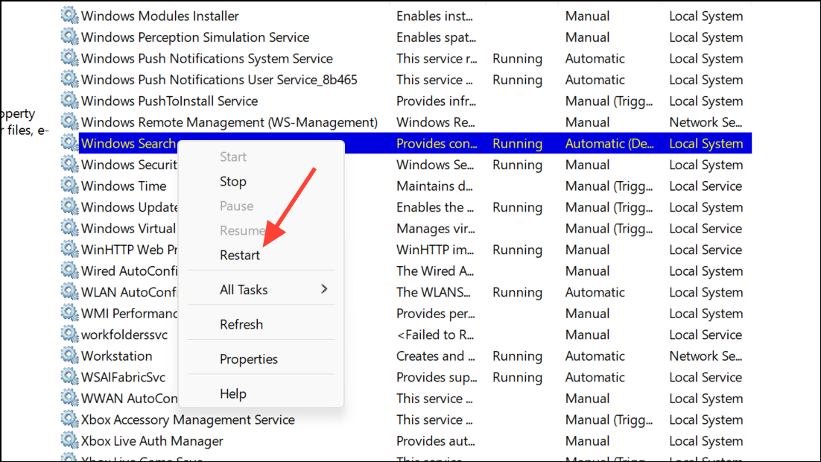Click Network Se... logon of Workstation row
Image resolution: width=821 pixels, height=462 pixels.
pos(706,356)
